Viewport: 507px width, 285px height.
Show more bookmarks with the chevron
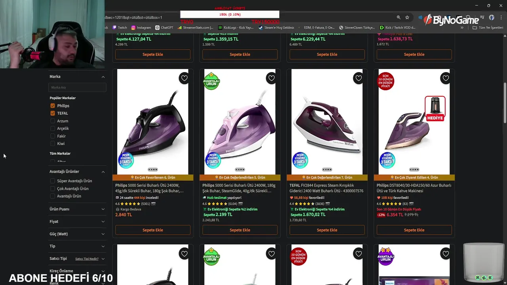462,28
